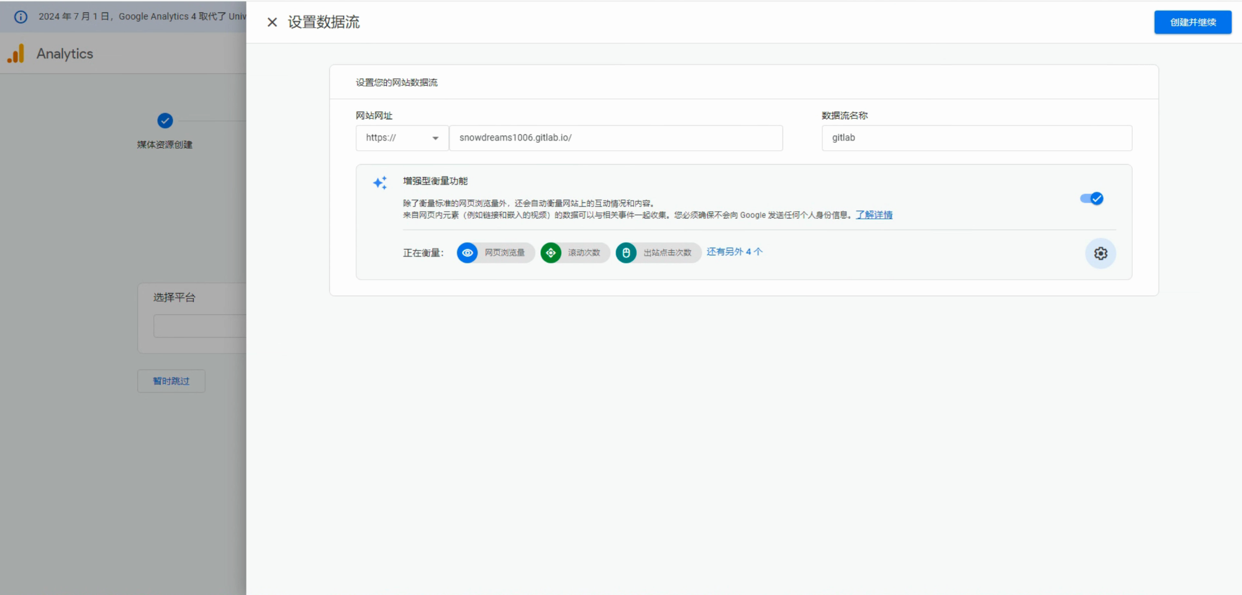Click the page views eye icon
1242x595 pixels.
[x=468, y=253]
